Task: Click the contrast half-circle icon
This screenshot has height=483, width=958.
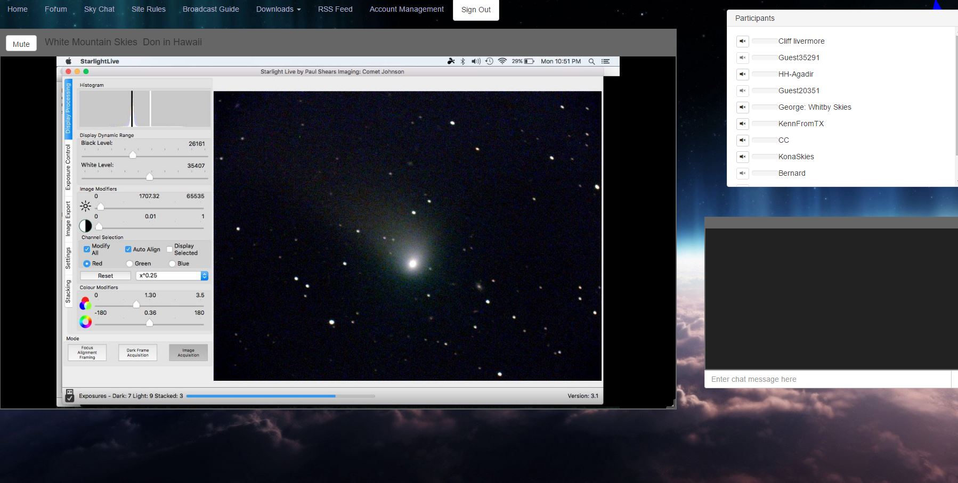Action: click(x=85, y=226)
